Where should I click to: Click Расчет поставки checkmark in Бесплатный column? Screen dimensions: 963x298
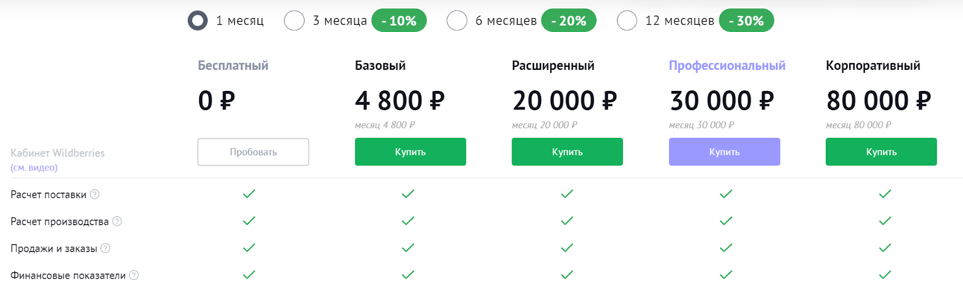(x=249, y=194)
